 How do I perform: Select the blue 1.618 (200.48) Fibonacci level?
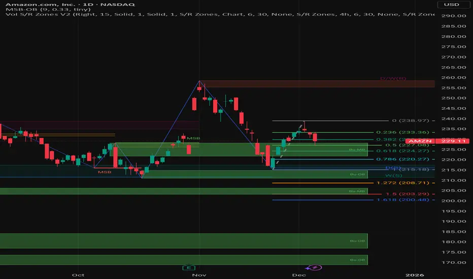coord(402,200)
